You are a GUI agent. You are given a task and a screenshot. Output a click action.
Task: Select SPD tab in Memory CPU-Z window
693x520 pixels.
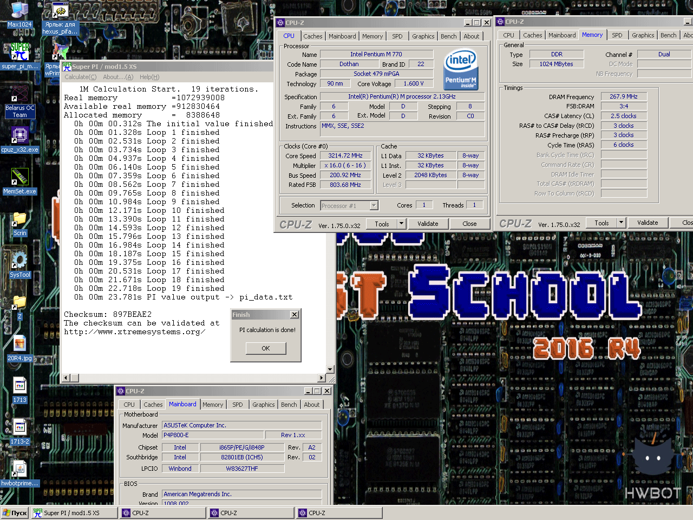pyautogui.click(x=617, y=35)
